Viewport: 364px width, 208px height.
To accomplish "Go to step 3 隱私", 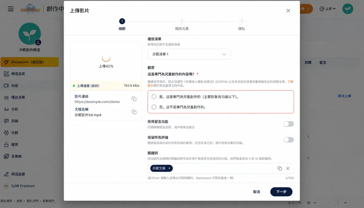I will (x=241, y=24).
